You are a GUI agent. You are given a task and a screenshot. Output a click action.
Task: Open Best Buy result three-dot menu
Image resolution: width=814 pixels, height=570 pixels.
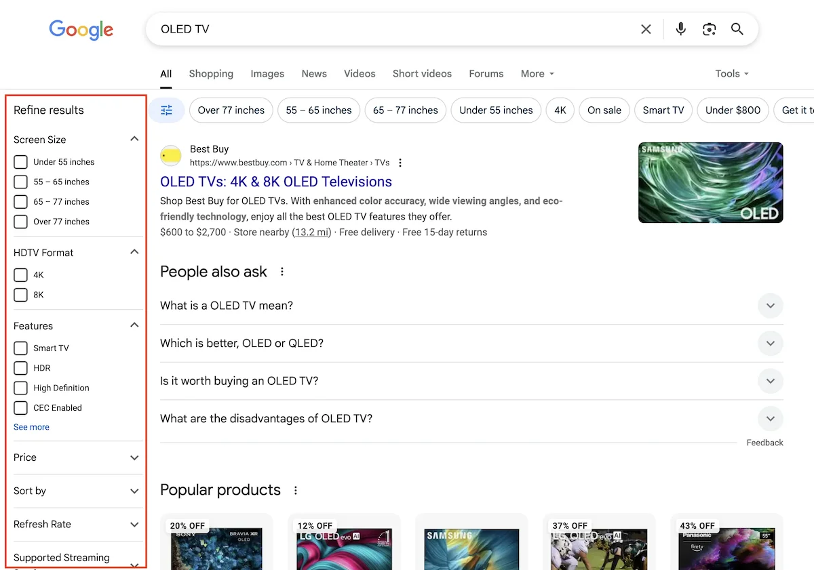pos(400,163)
